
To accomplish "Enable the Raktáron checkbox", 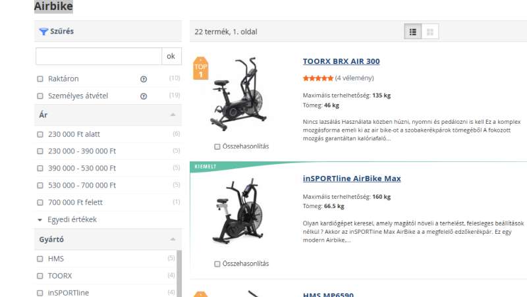I will pyautogui.click(x=40, y=79).
